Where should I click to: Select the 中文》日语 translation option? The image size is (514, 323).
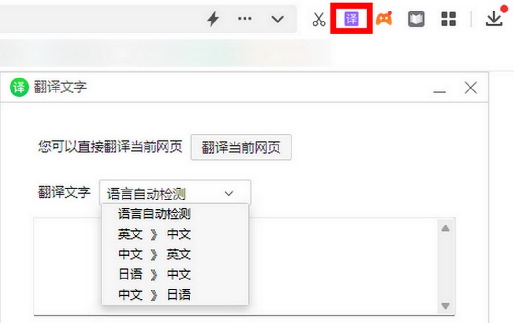coord(154,295)
